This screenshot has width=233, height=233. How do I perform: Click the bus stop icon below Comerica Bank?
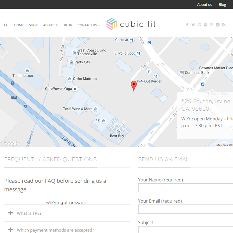[x=203, y=84]
